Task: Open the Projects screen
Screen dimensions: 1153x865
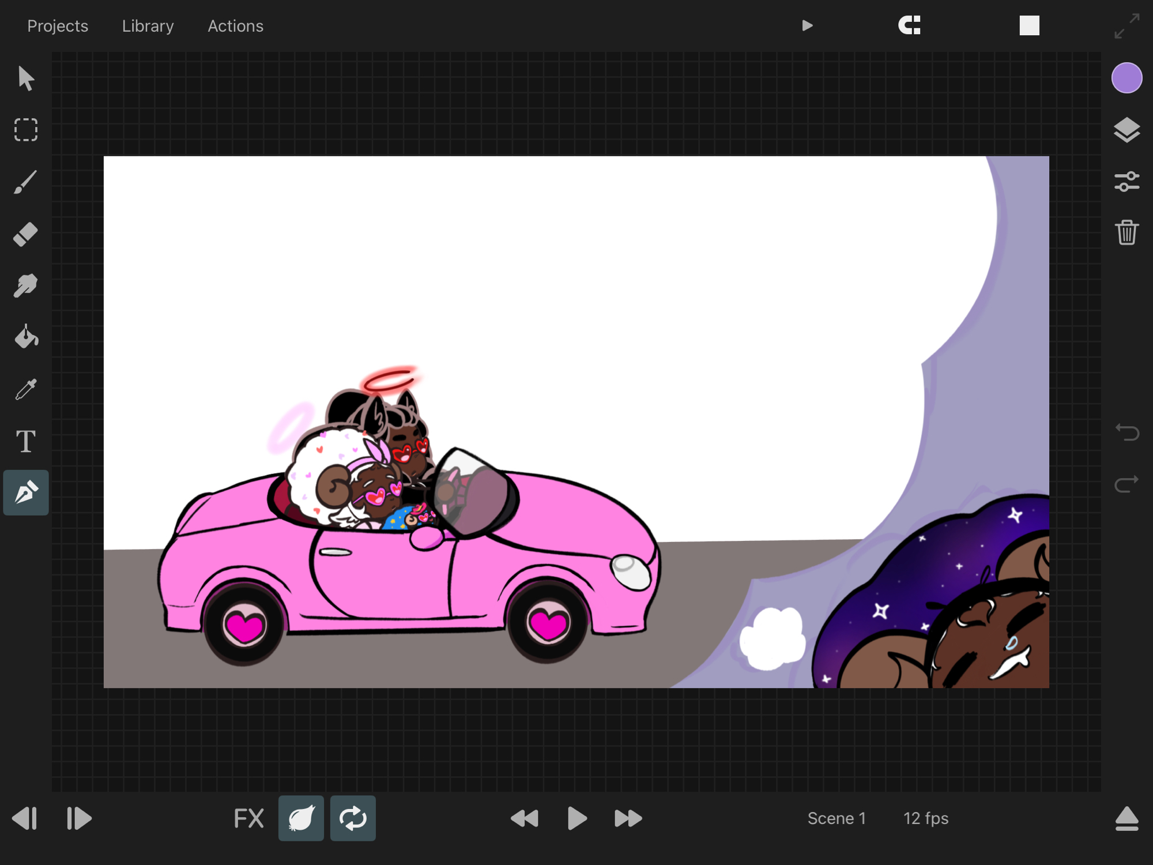Action: tap(58, 26)
